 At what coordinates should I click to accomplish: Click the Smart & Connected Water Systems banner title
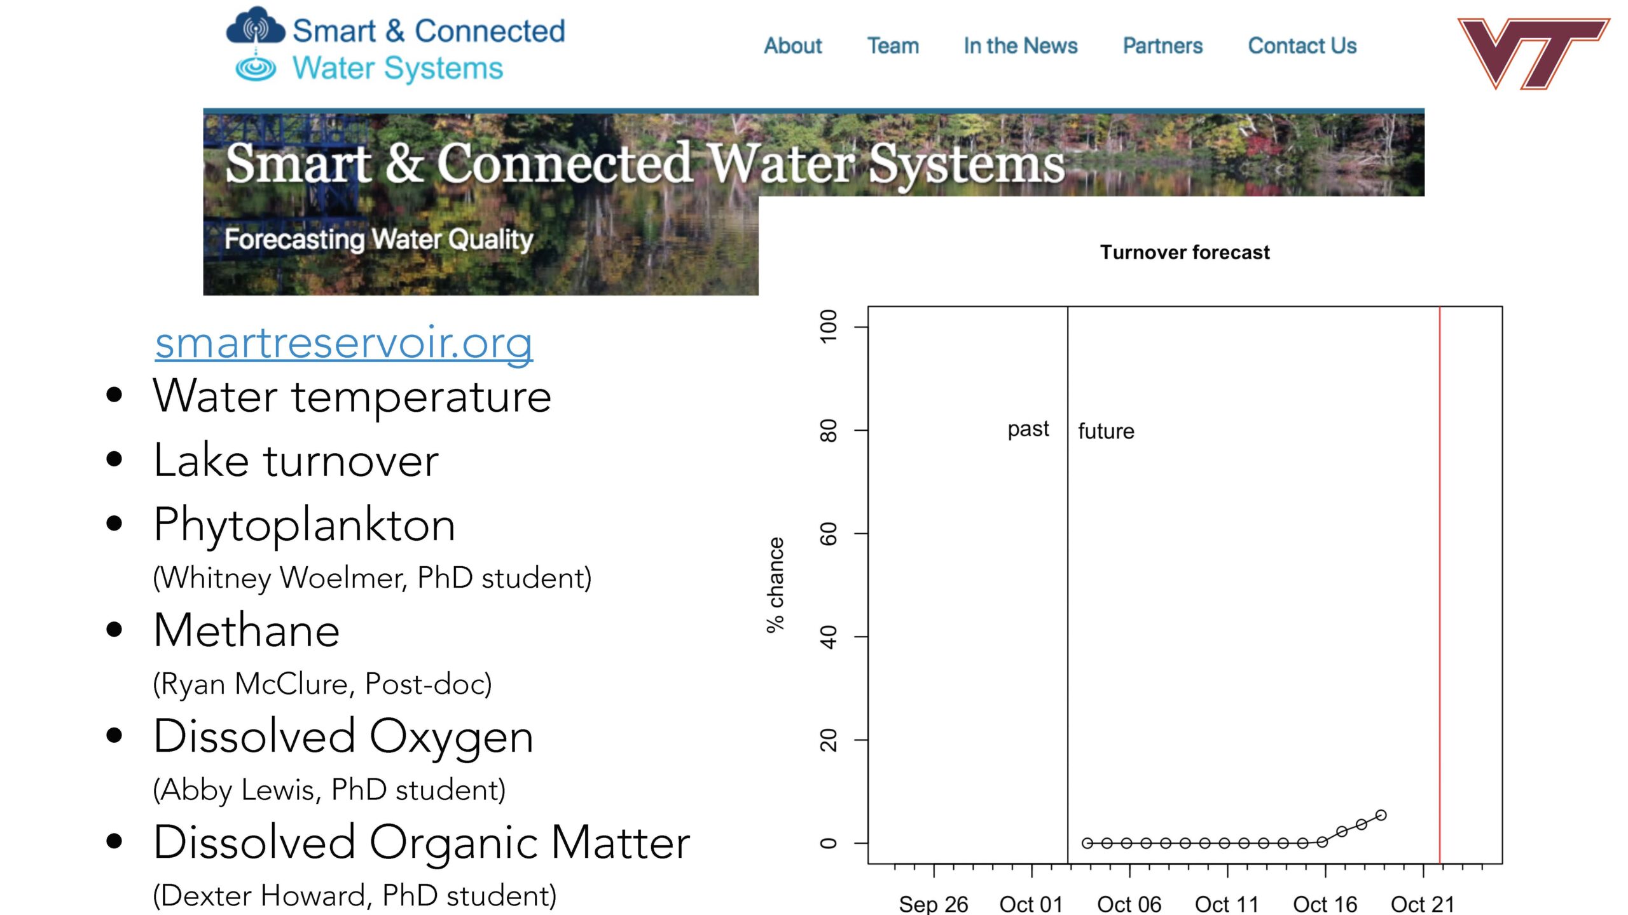tap(644, 164)
